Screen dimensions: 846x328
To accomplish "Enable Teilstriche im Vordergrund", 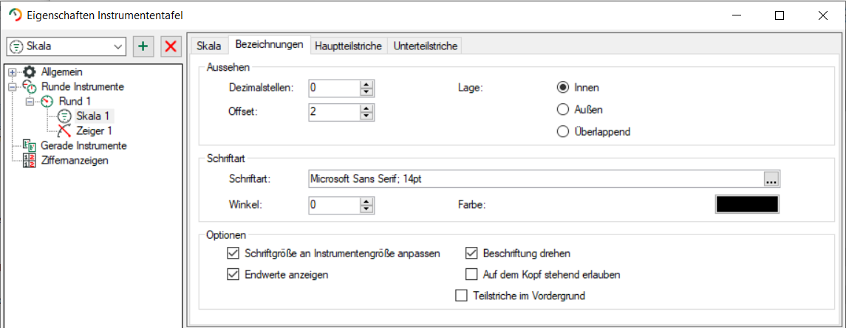I will point(462,296).
